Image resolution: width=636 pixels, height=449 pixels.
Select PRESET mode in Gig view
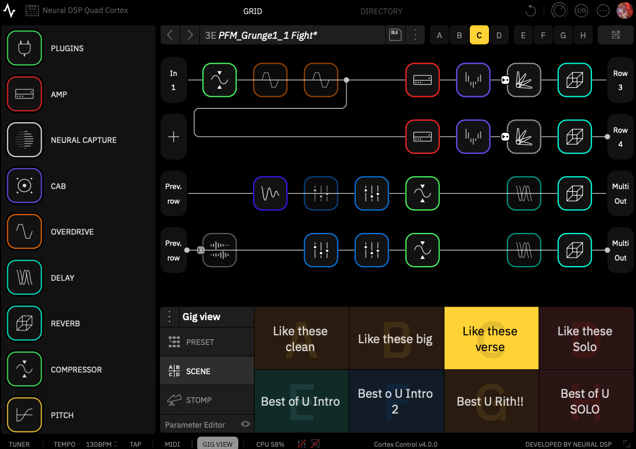pos(207,342)
